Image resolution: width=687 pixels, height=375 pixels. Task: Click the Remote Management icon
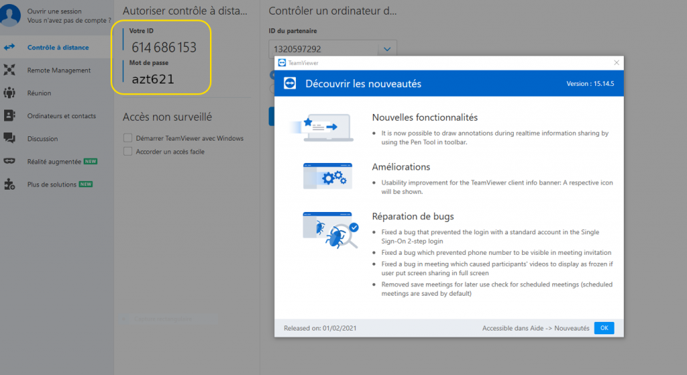click(x=9, y=70)
